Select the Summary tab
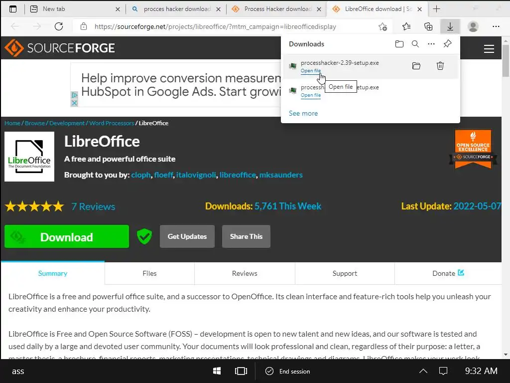This screenshot has height=383, width=510. tap(53, 273)
